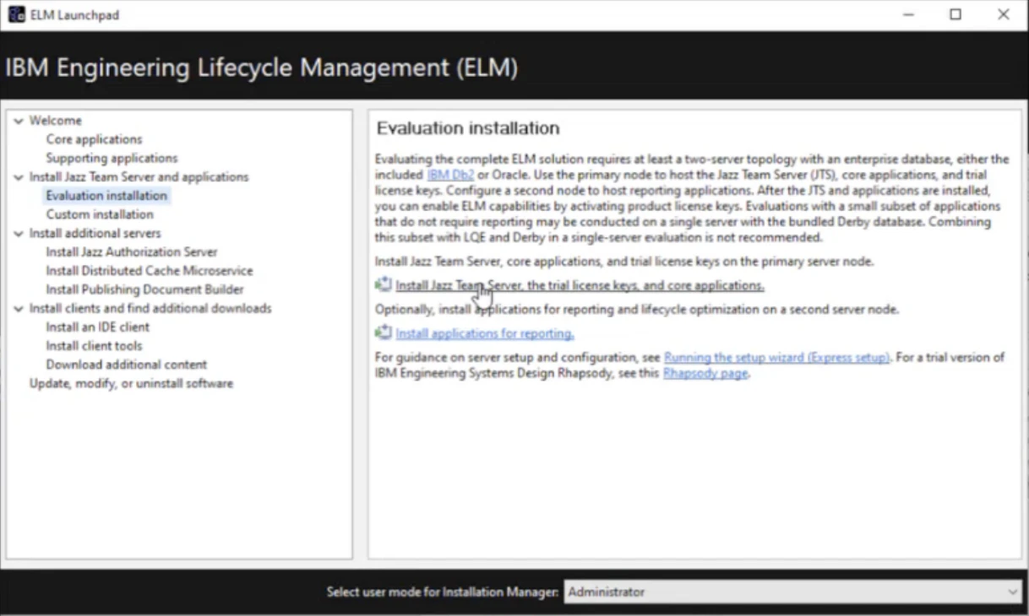Click Select user mode for Installation Manager label
The width and height of the screenshot is (1029, 616).
[443, 592]
